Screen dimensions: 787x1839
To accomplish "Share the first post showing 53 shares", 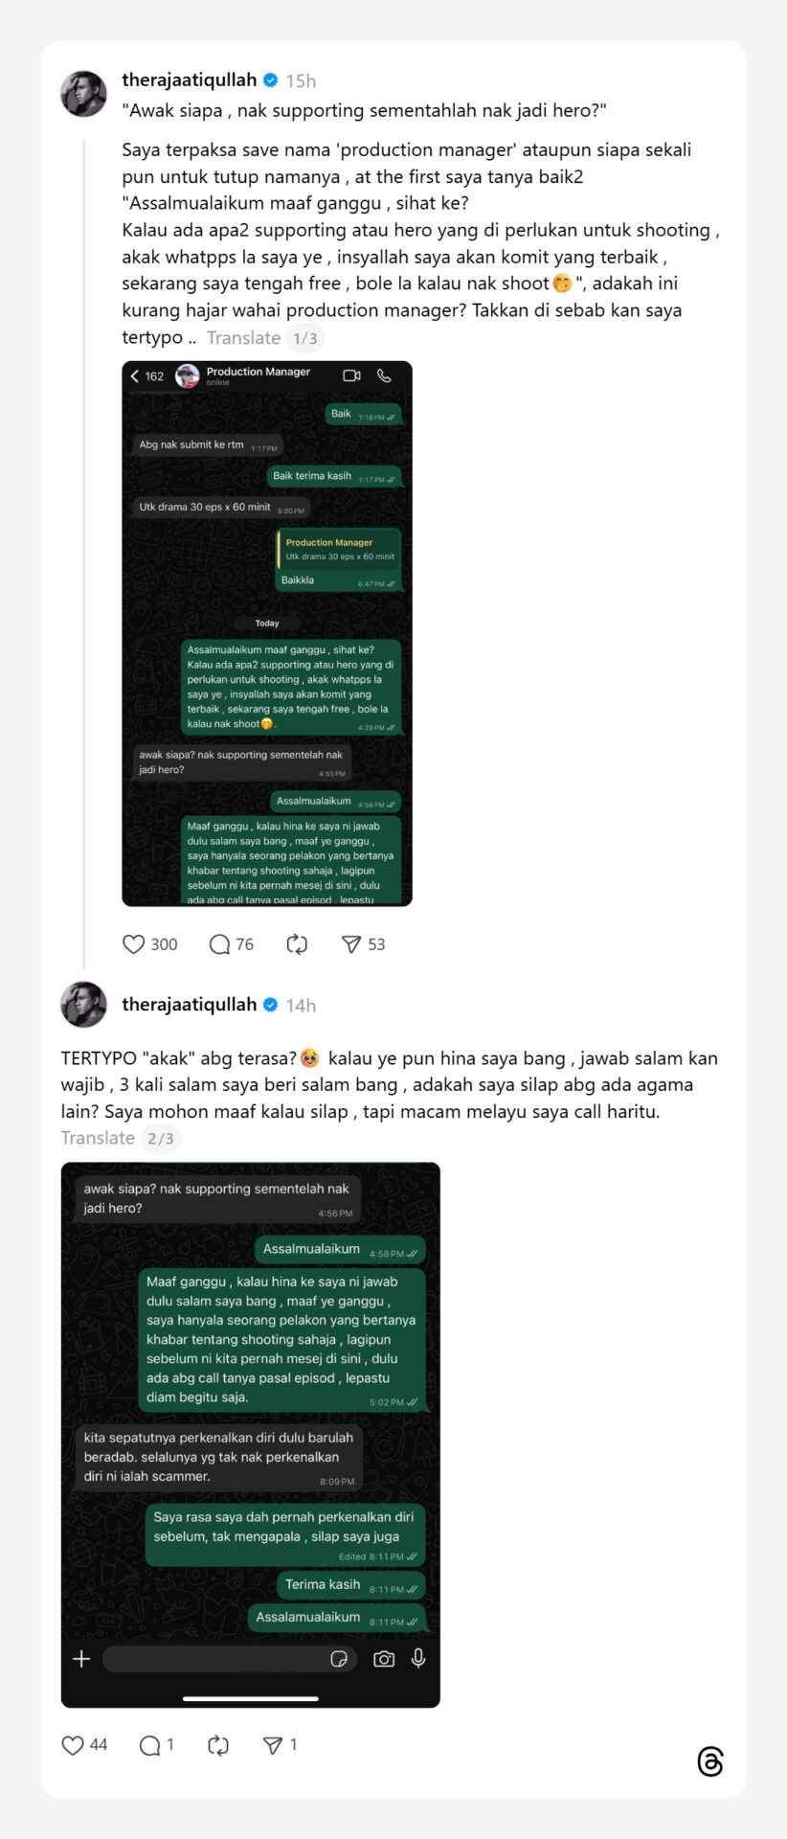I will (351, 944).
